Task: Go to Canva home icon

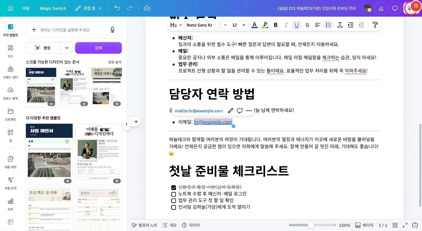Action: pos(11,8)
